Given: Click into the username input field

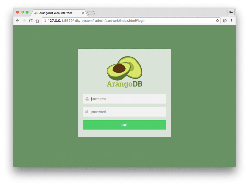Looking at the screenshot, I should coord(125,99).
